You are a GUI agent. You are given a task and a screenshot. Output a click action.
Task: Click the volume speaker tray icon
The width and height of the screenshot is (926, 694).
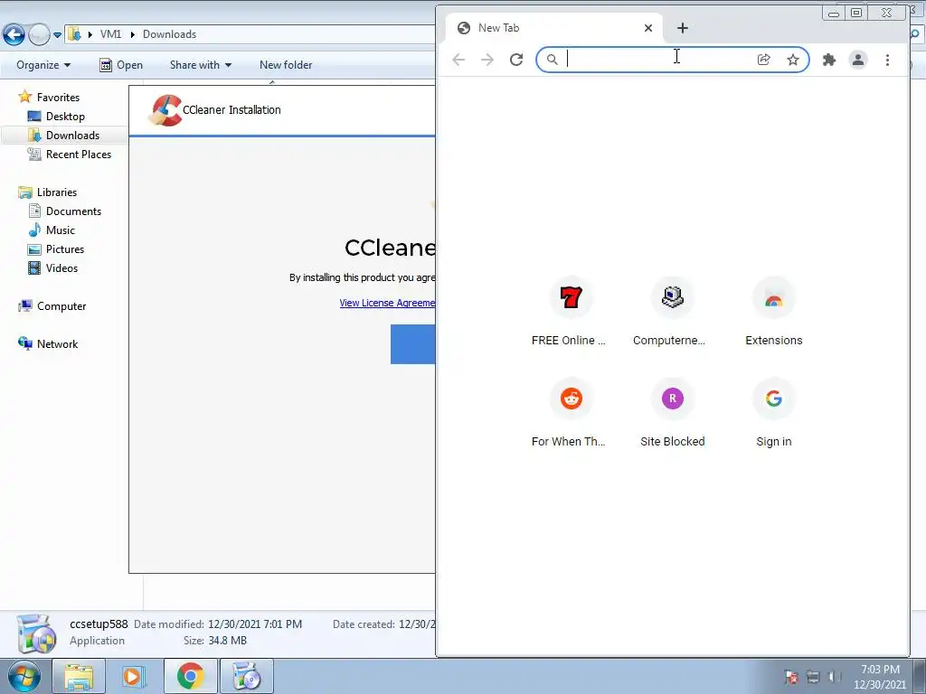pos(835,677)
